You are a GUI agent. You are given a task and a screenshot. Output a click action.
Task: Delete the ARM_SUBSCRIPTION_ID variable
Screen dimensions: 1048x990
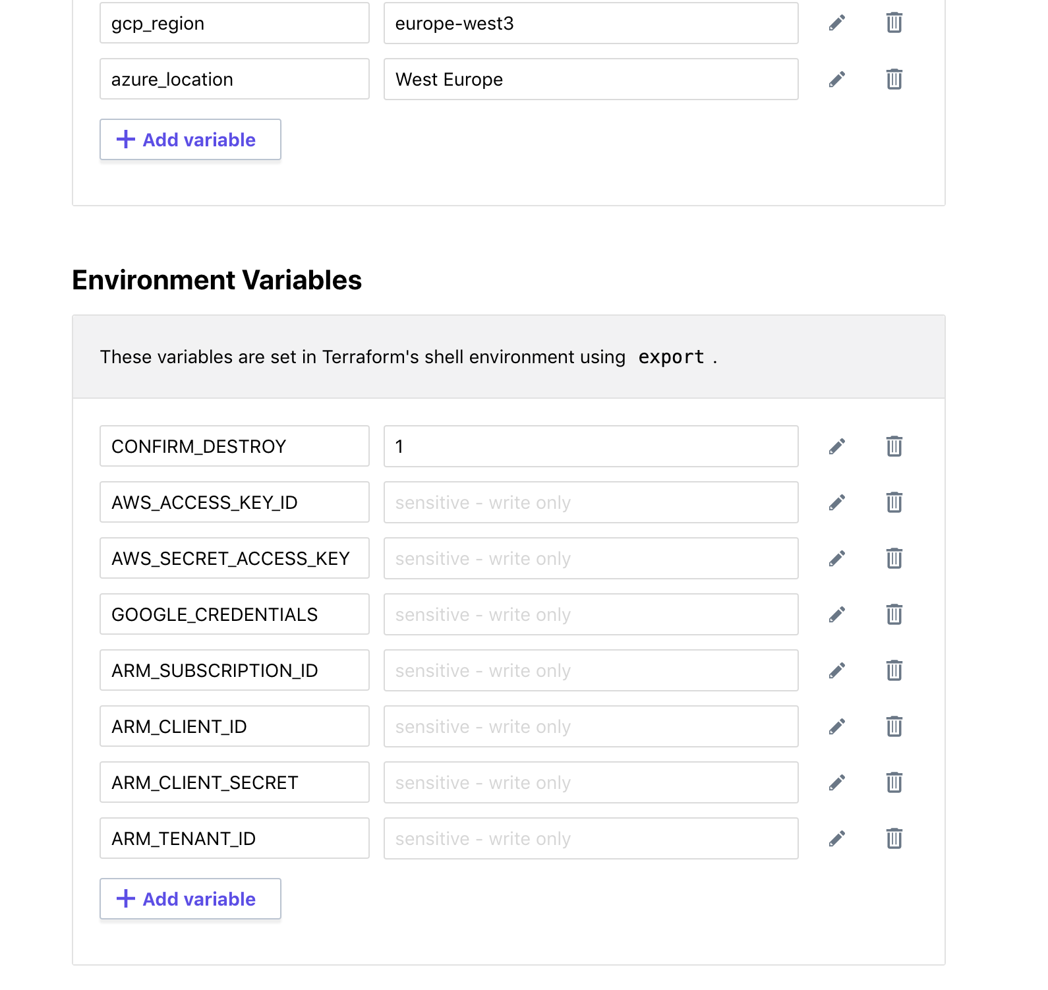pyautogui.click(x=894, y=670)
